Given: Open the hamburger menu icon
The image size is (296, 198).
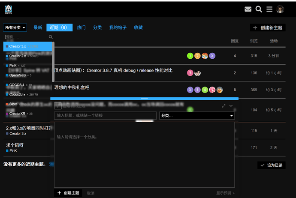Looking at the screenshot, I should pos(269,9).
